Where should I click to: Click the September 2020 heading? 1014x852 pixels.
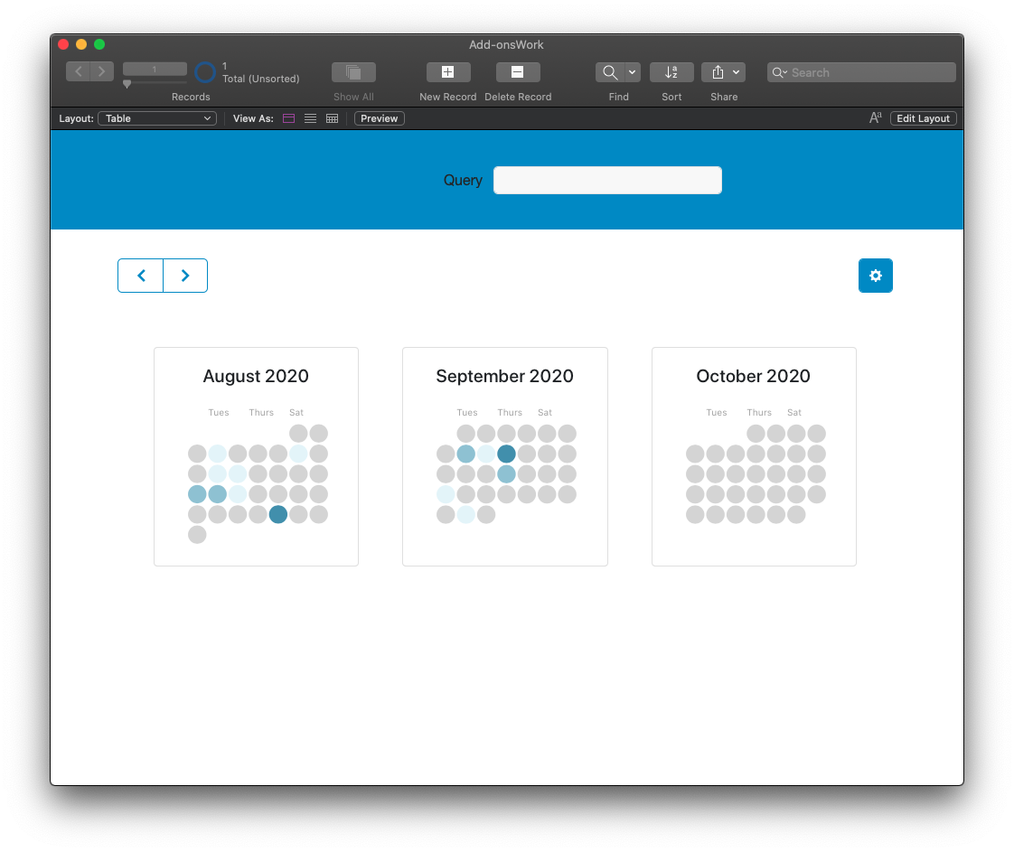tap(504, 376)
